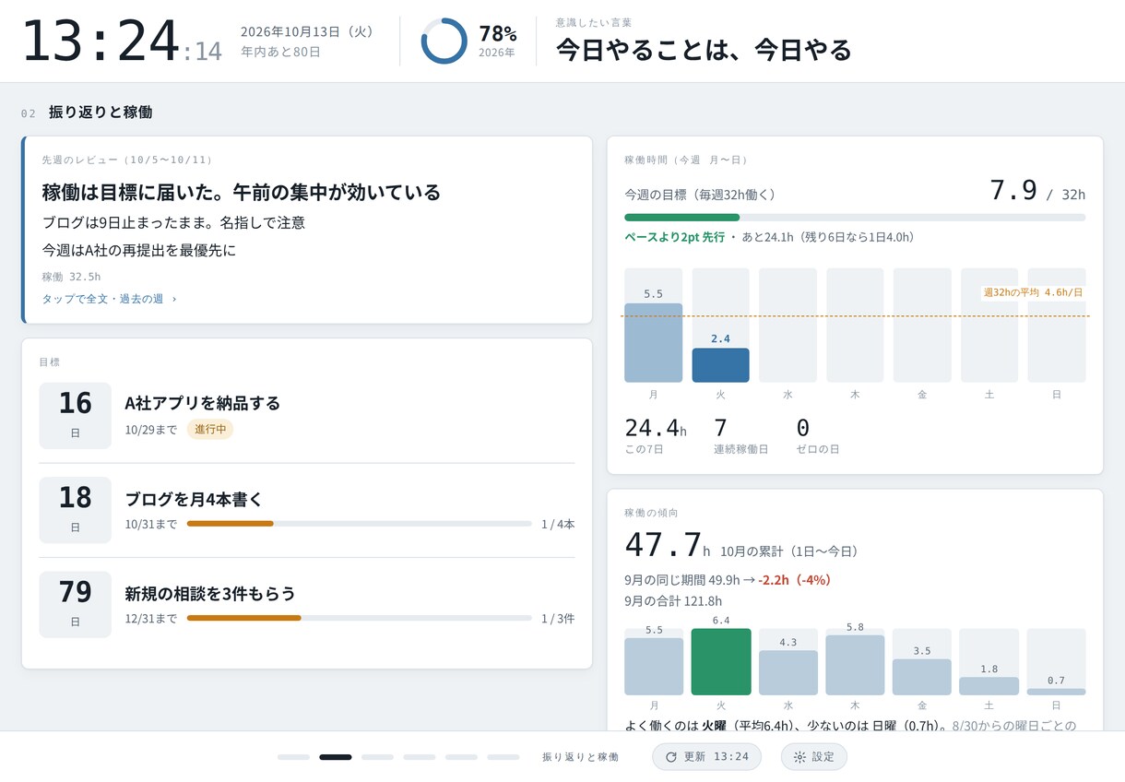The height and width of the screenshot is (782, 1125).
Task: Click footer label 振り返りと稼働
Action: click(580, 756)
